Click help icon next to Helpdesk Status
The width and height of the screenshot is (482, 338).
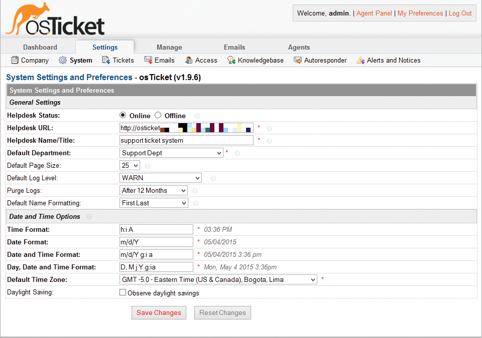coord(197,116)
